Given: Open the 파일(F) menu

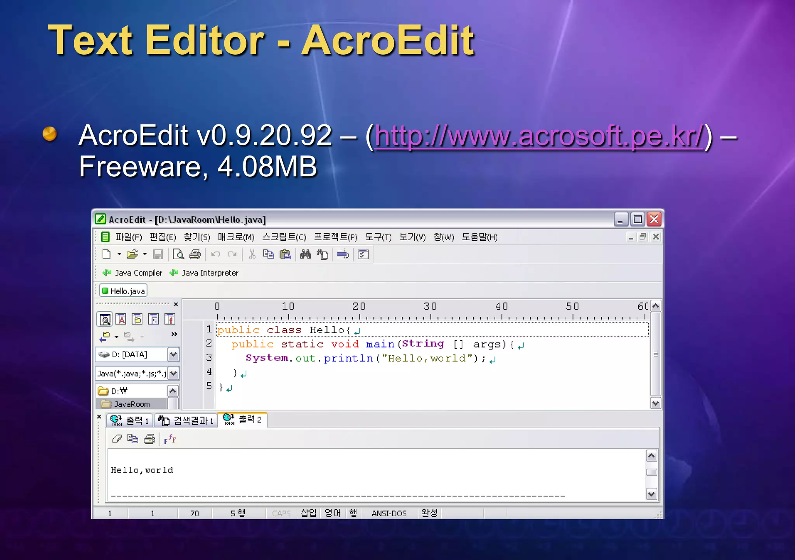Looking at the screenshot, I should [x=128, y=237].
